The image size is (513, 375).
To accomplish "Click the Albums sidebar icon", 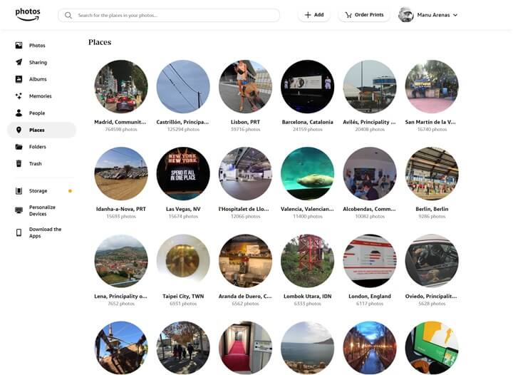I will coord(19,79).
